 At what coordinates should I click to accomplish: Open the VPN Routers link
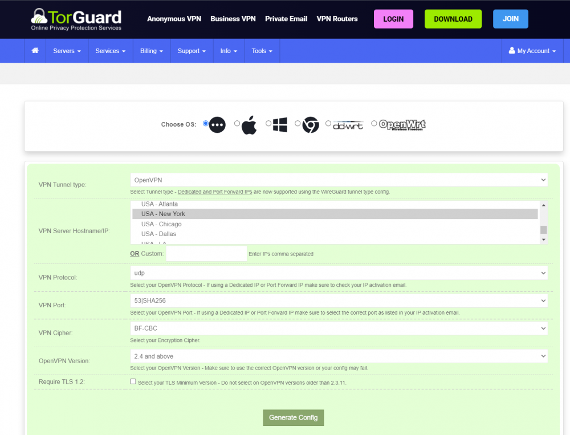(x=337, y=19)
